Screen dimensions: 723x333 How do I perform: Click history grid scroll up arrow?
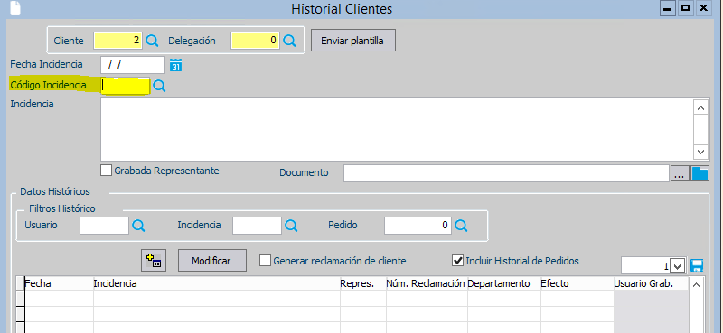(x=697, y=284)
